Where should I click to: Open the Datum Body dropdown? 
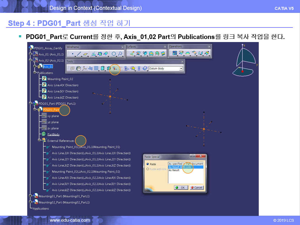181,69
